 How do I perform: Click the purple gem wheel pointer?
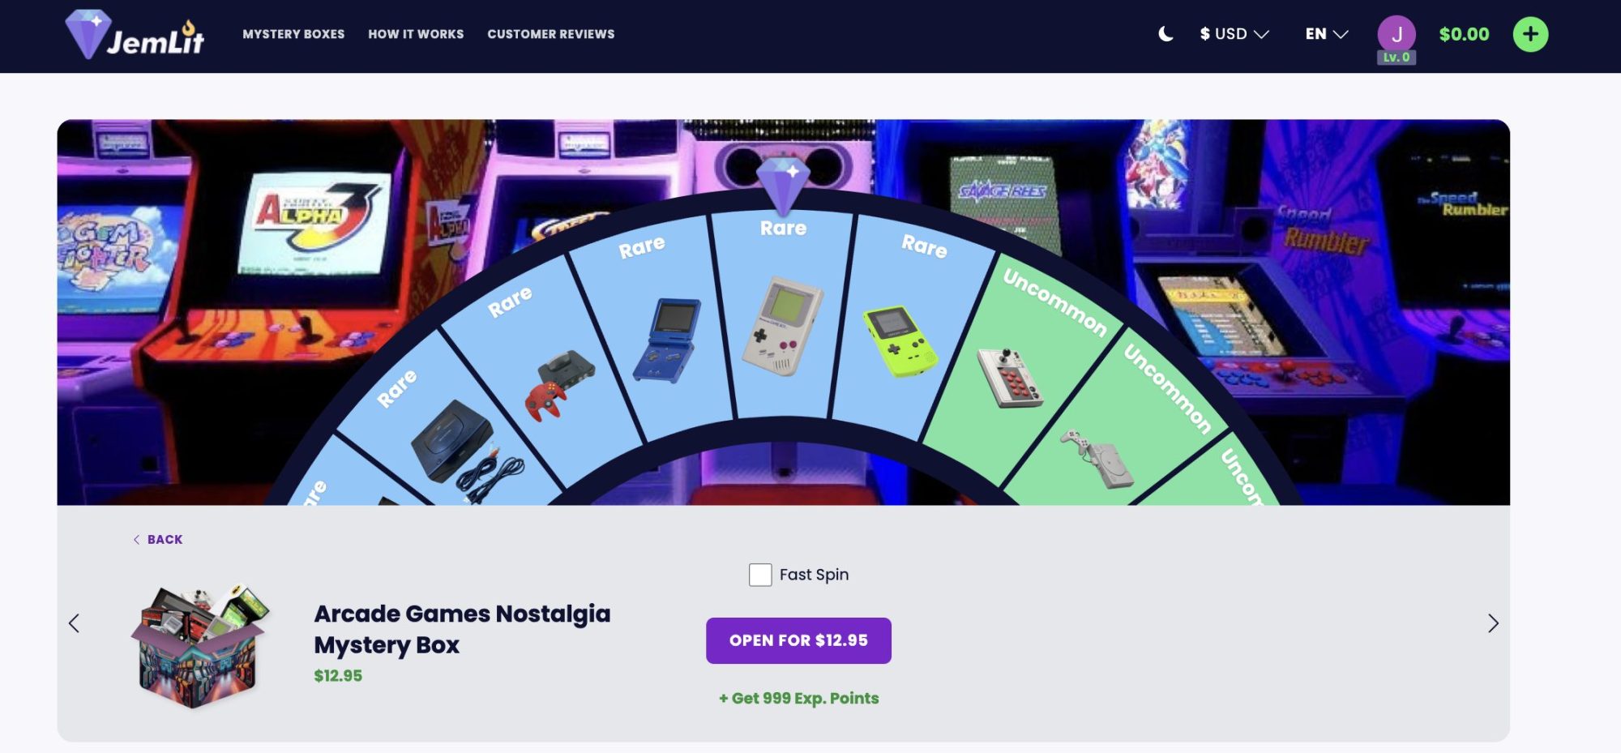783,184
